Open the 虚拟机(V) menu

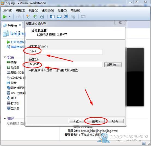(x=48, y=10)
